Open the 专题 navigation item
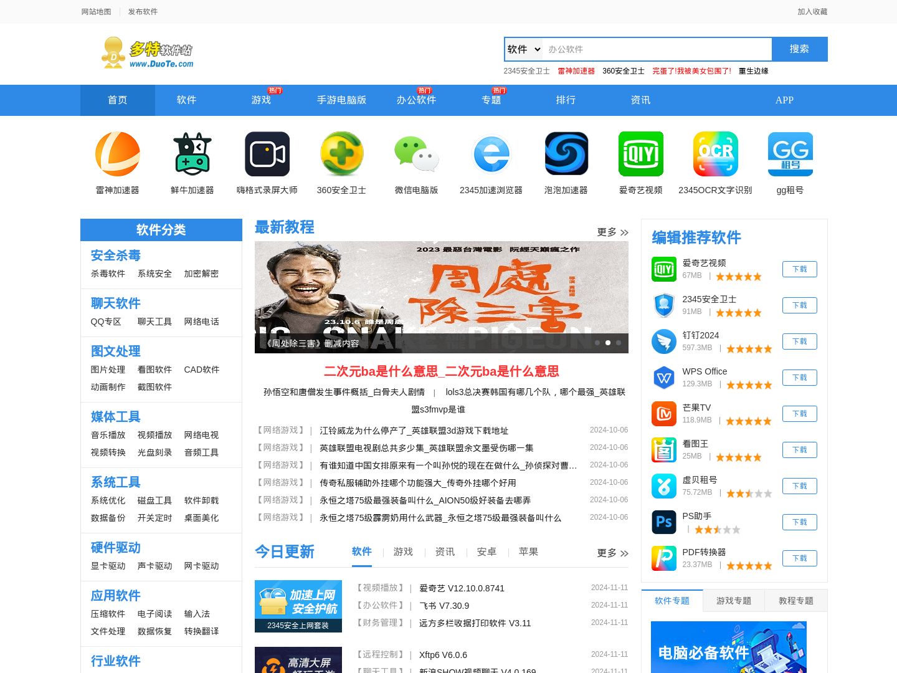This screenshot has width=897, height=673. [491, 100]
